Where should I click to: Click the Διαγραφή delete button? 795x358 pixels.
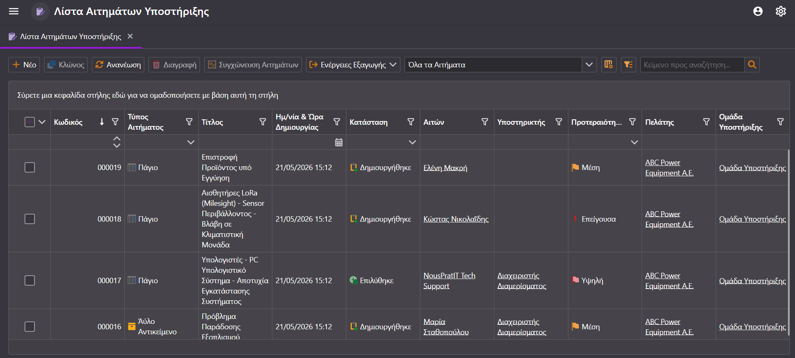pyautogui.click(x=174, y=65)
